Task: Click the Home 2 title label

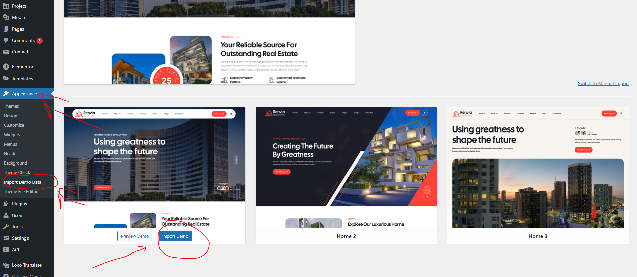Action: click(346, 236)
